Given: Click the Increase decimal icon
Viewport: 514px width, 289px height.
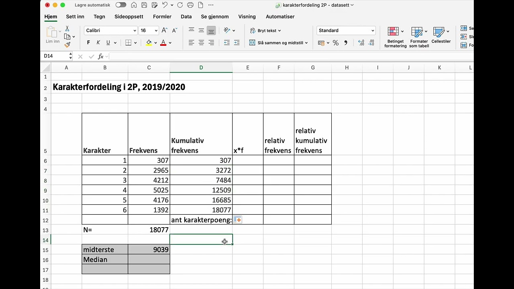Looking at the screenshot, I should coord(361,43).
